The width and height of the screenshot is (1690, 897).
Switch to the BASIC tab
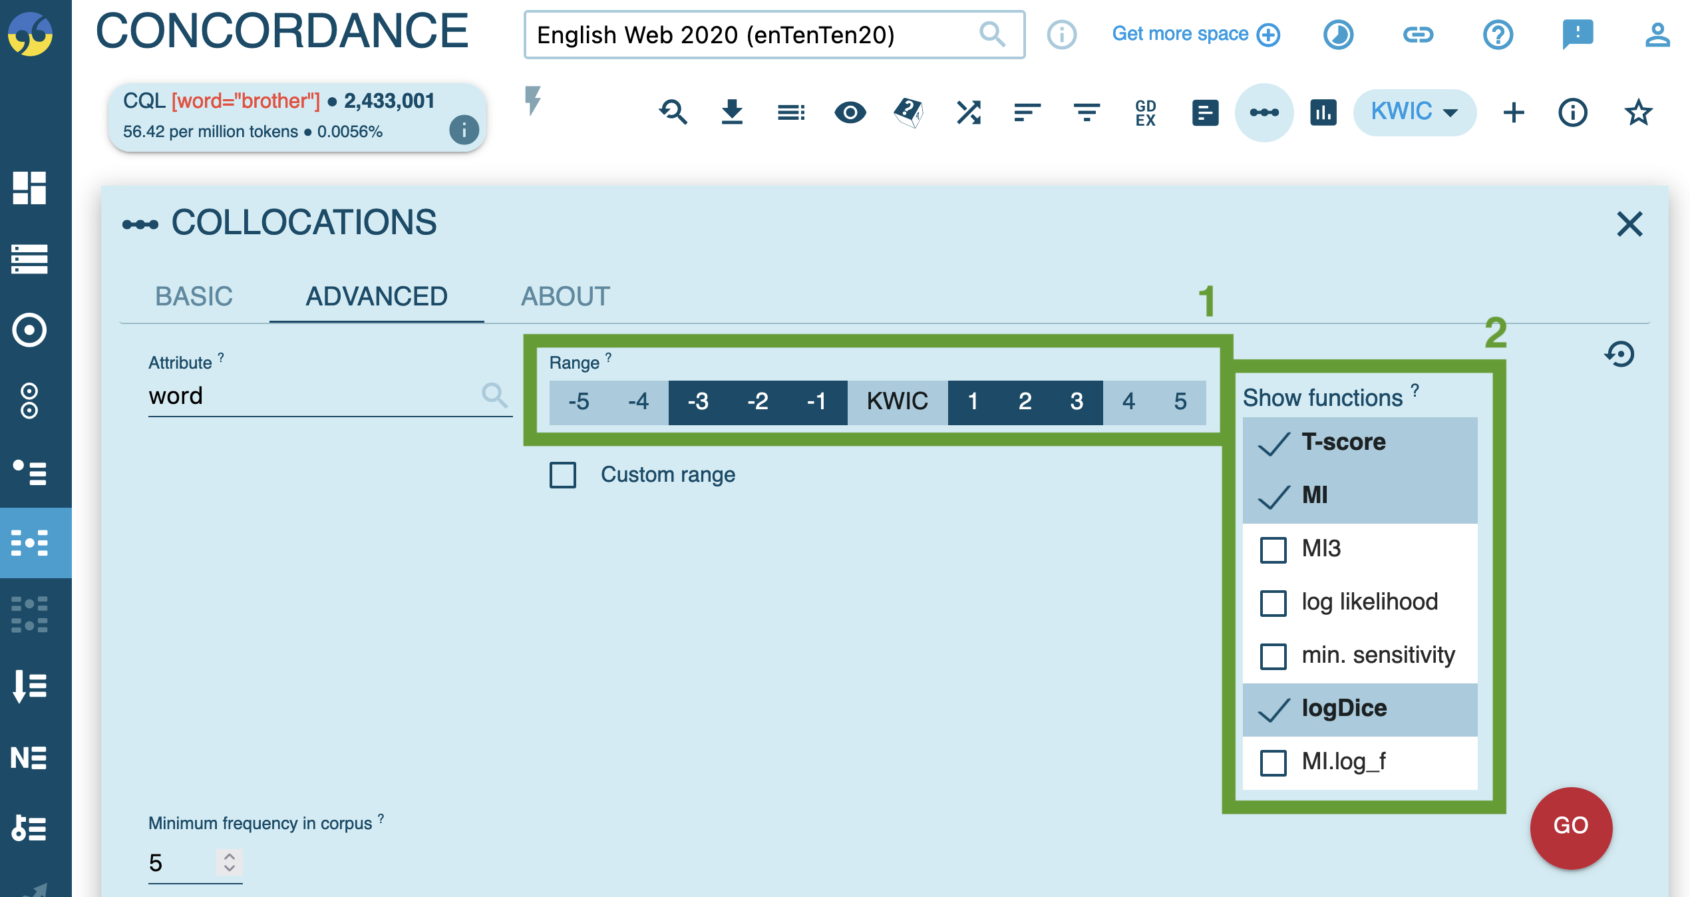click(194, 296)
